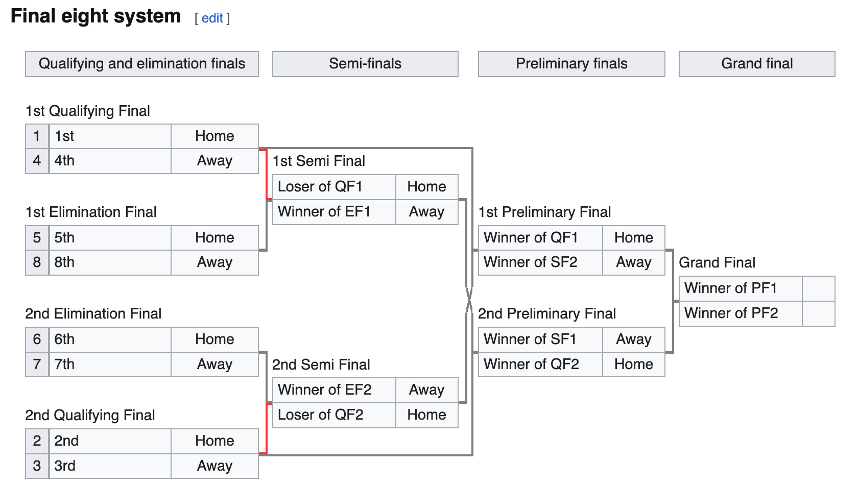Click the Winner of SF1 cell
Screen dimensions: 858x487
540,339
